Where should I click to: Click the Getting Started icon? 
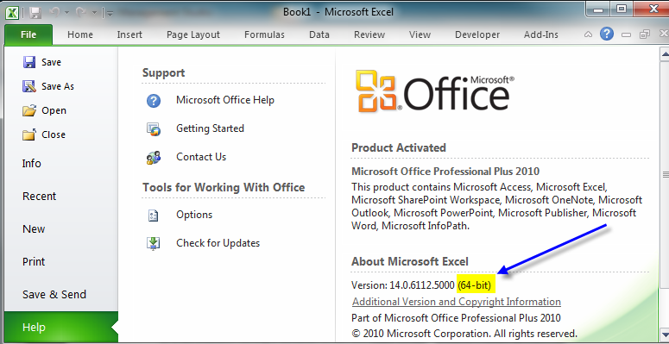tap(154, 128)
